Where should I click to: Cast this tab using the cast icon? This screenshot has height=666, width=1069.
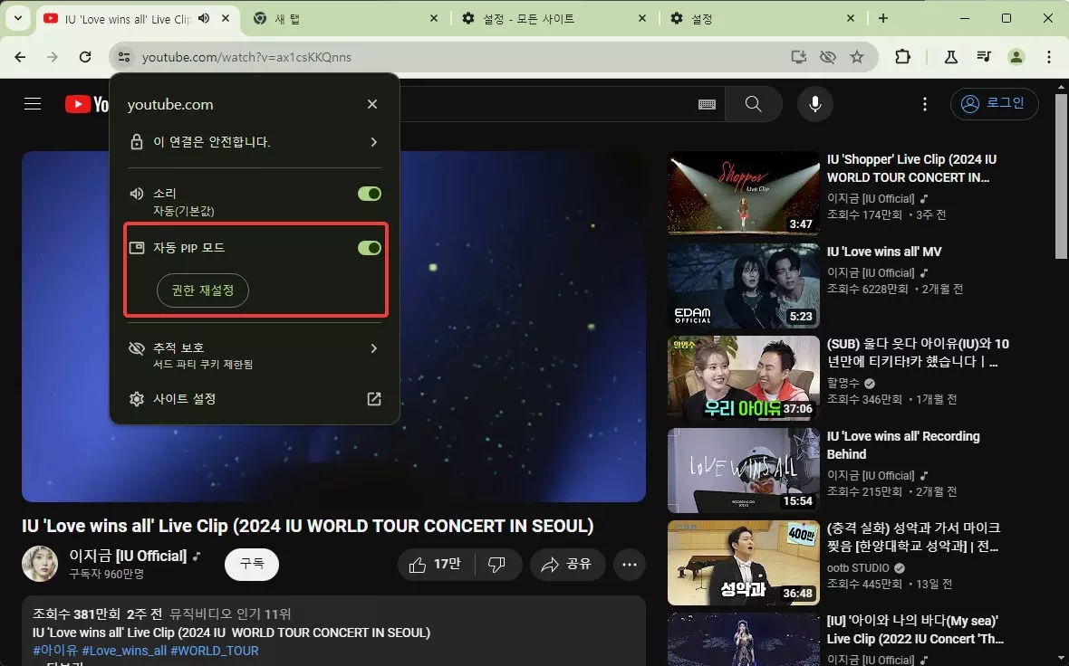[x=798, y=56]
